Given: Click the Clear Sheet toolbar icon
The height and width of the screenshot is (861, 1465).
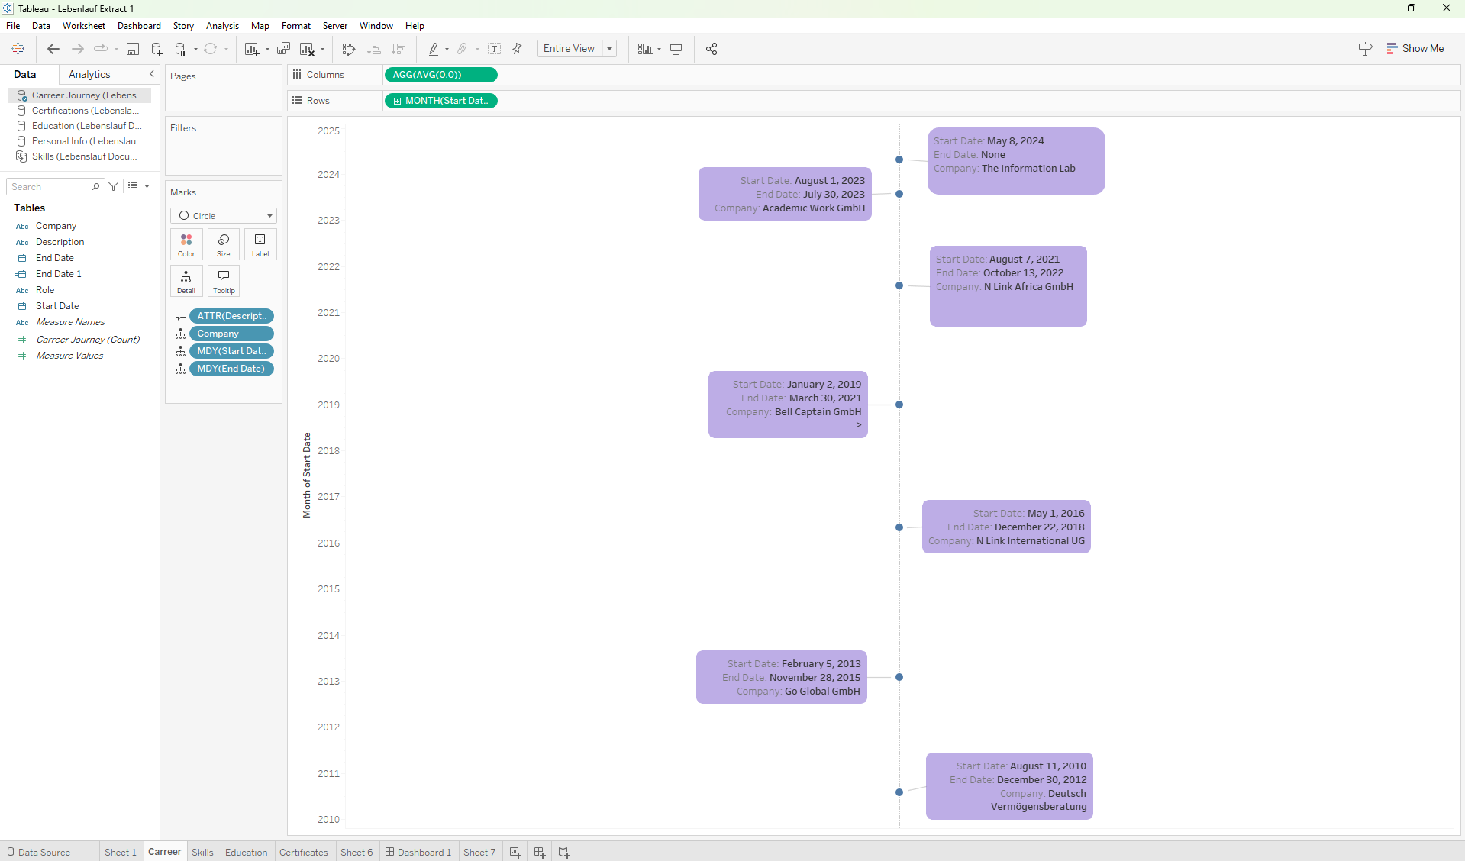Looking at the screenshot, I should click(307, 49).
